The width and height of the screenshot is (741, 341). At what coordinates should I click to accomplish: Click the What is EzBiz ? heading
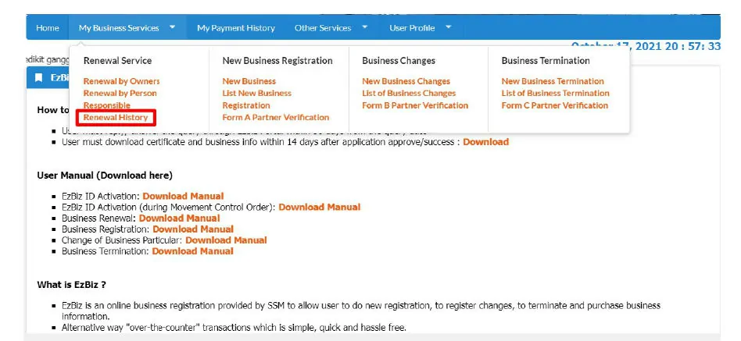coord(71,285)
